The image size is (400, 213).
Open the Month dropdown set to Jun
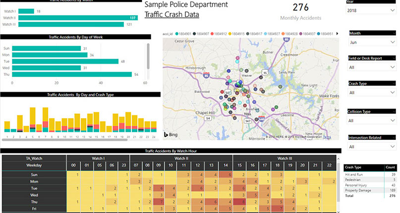point(369,43)
